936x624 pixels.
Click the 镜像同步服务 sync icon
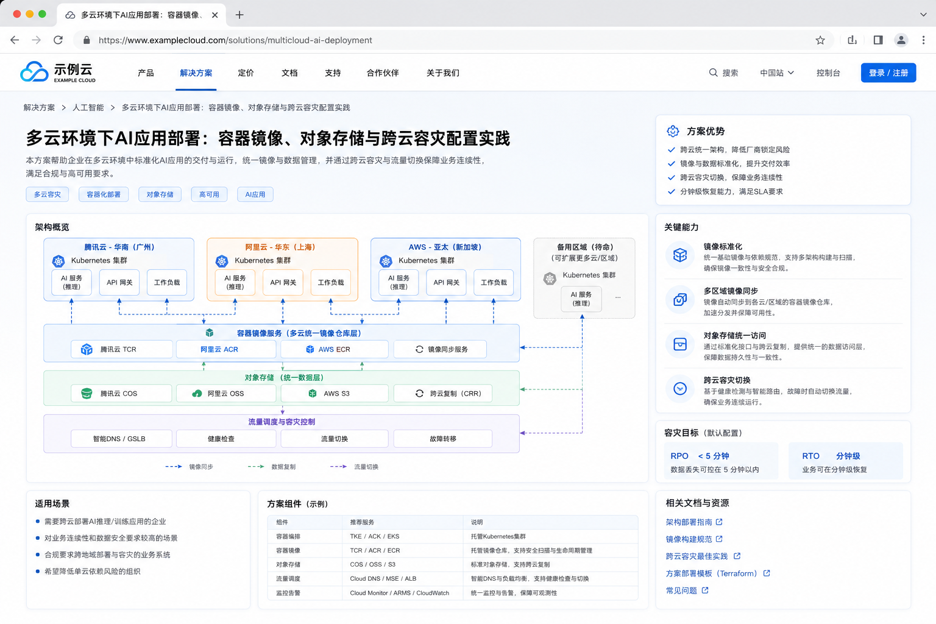point(419,349)
